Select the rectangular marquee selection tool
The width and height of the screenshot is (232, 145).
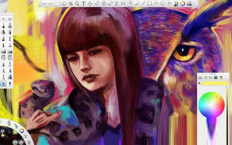click(x=58, y=3)
